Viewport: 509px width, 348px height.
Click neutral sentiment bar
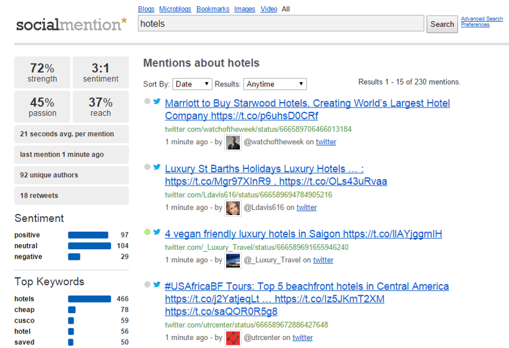pos(89,245)
